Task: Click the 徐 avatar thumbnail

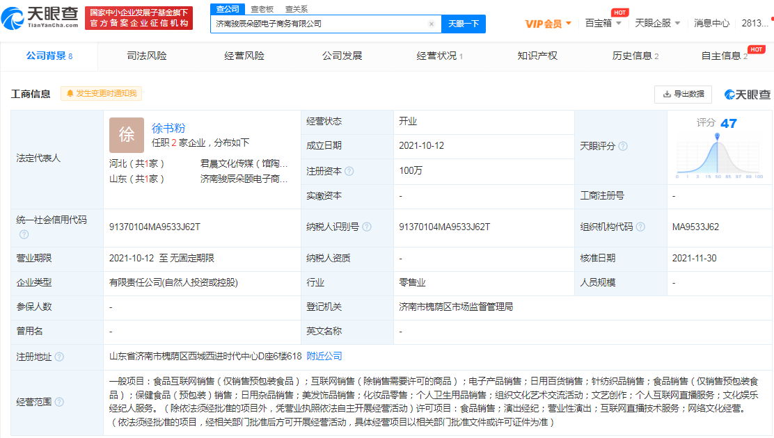Action: (127, 135)
